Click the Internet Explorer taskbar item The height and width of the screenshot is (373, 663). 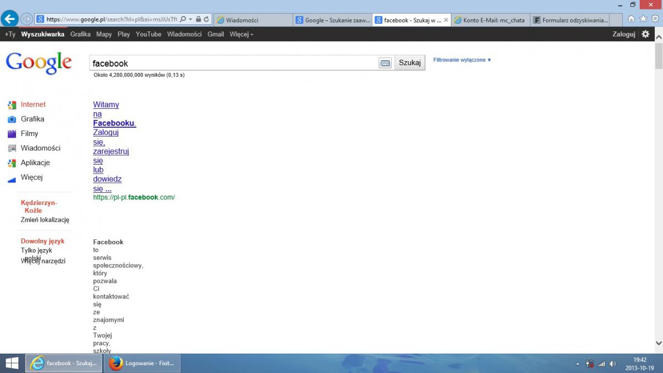click(64, 363)
